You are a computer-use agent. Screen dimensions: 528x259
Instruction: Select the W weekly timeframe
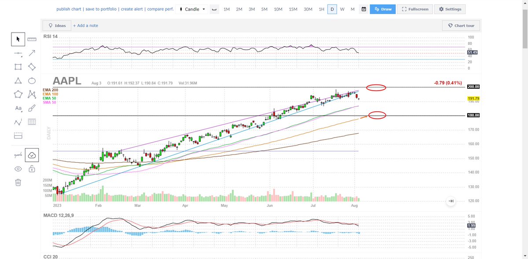(x=342, y=9)
